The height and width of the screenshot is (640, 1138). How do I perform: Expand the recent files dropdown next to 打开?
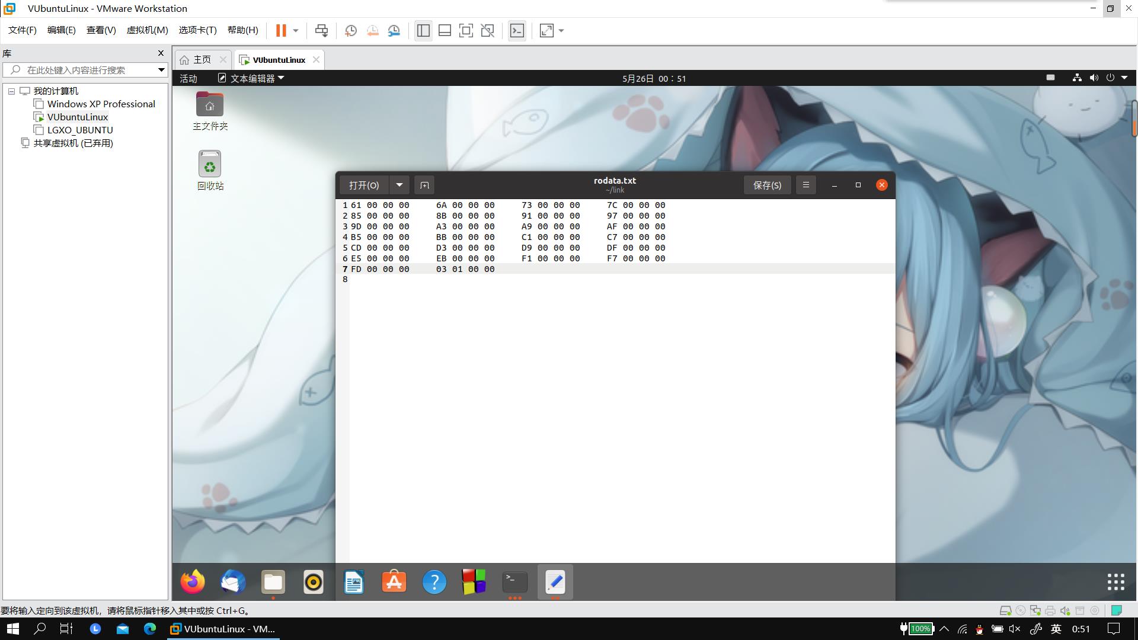[399, 185]
